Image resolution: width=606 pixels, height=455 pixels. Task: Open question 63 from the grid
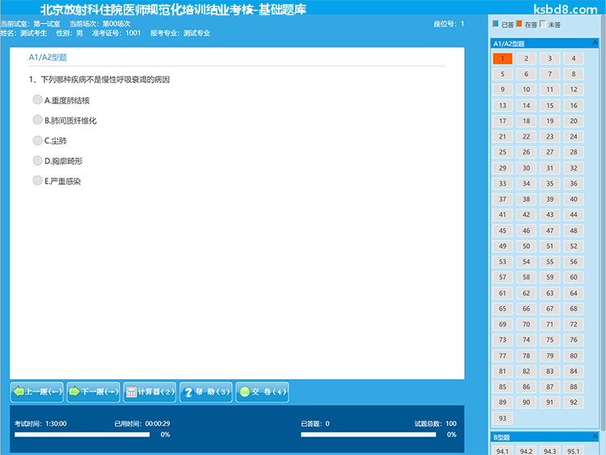pos(550,293)
